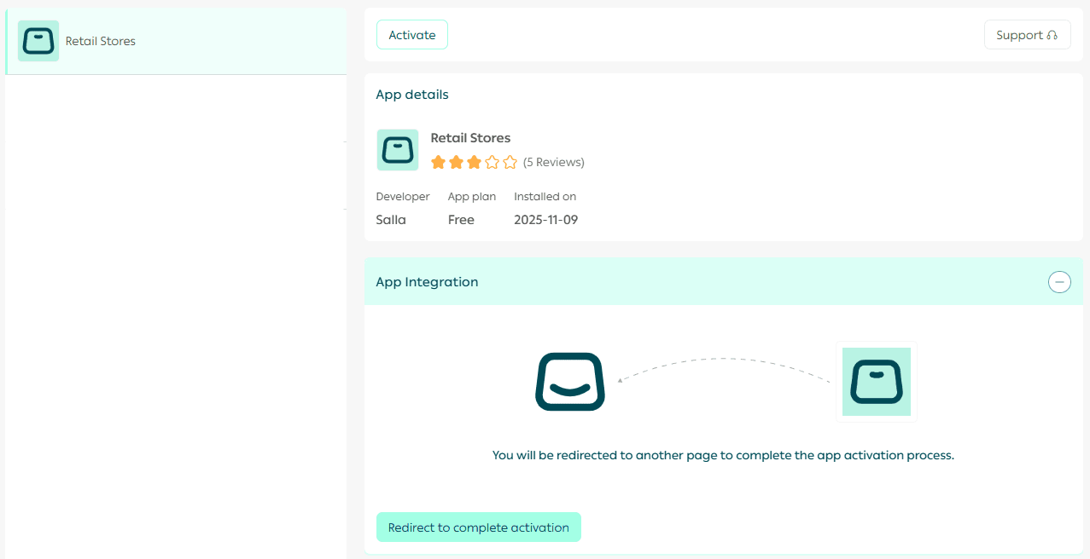Click the Free app plan value
The height and width of the screenshot is (559, 1090).
click(461, 220)
